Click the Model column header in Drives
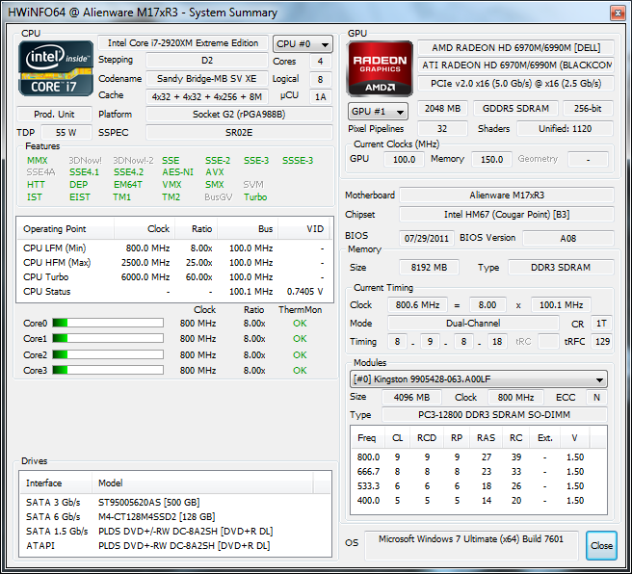Viewport: 632px width, 574px height. [202, 483]
